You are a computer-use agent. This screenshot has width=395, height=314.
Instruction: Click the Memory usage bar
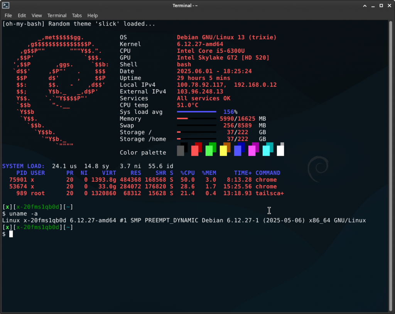click(x=197, y=118)
